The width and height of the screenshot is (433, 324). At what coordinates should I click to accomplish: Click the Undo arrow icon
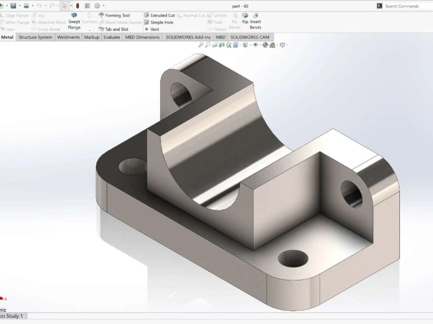39,6
